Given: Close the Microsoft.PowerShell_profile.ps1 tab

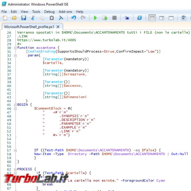Looking at the screenshot, I should [58, 27].
